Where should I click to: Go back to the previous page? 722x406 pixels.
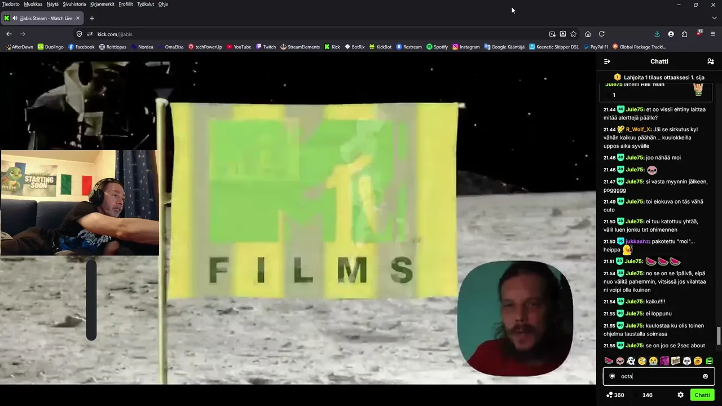9,34
